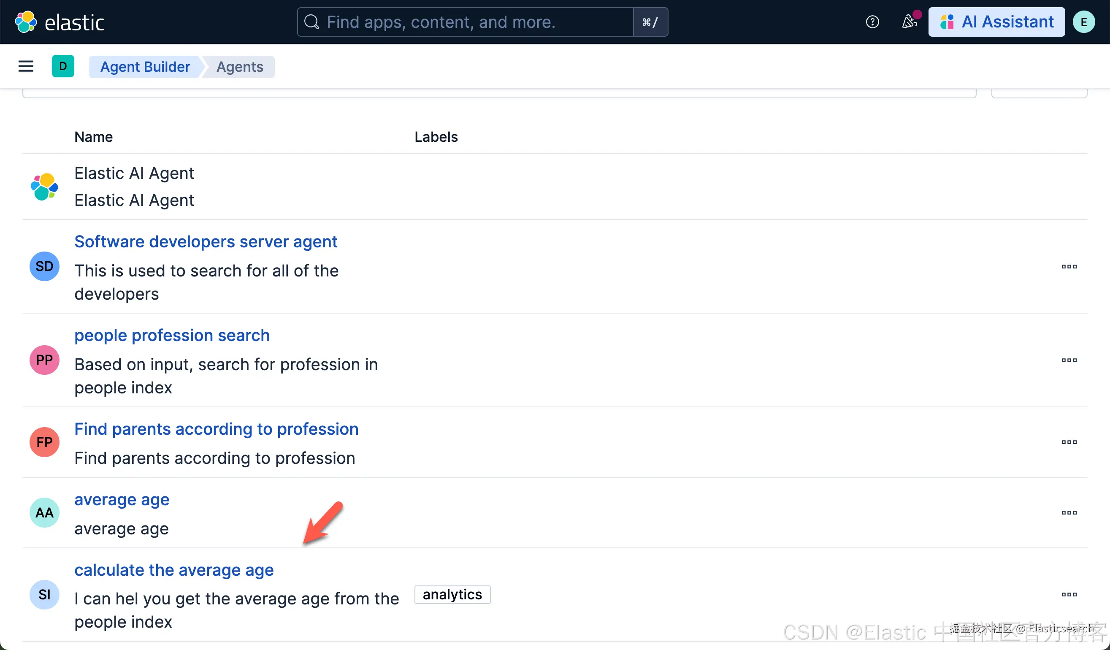This screenshot has height=650, width=1110.
Task: Open actions menu for people profession search
Action: 1069,361
